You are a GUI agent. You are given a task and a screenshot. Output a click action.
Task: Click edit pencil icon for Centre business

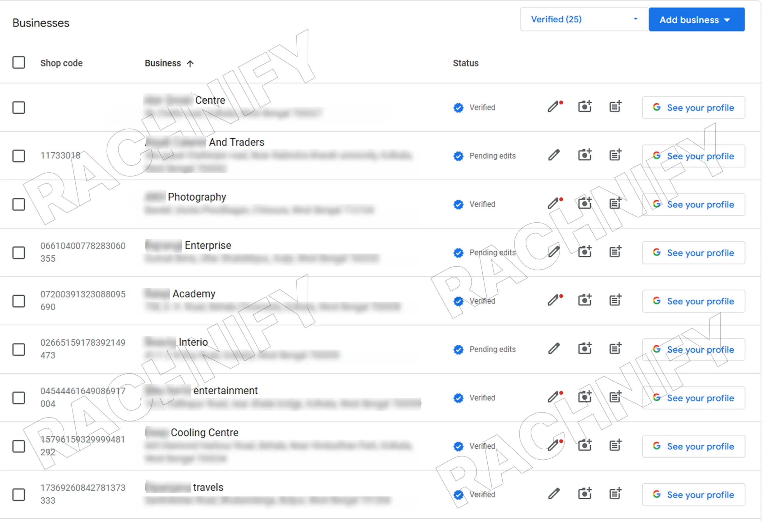(554, 107)
